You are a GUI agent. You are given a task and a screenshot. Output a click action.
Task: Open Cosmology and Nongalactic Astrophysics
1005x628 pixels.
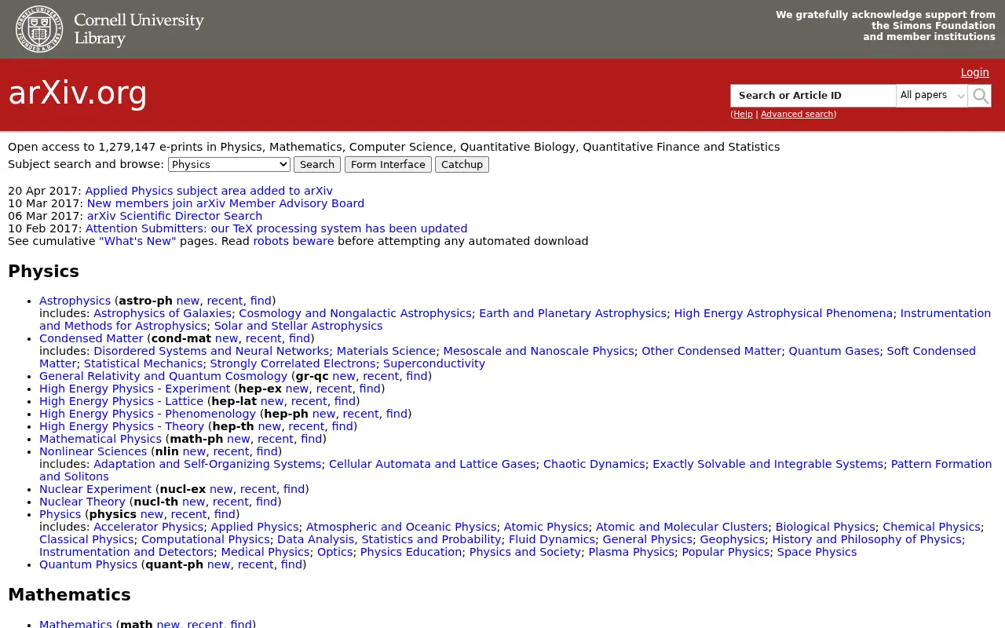point(355,313)
